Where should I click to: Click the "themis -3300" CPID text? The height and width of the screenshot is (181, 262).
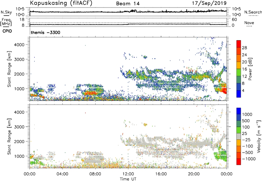46,32
